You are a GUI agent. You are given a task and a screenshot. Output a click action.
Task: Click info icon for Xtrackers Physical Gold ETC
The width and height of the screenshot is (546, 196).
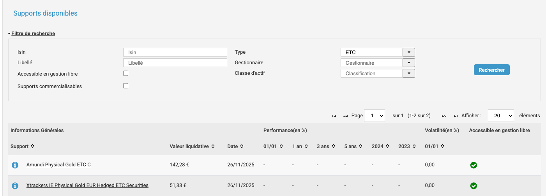tap(15, 185)
